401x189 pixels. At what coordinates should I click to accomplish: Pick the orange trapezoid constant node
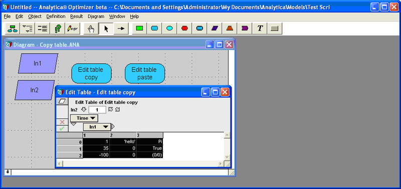click(x=230, y=28)
